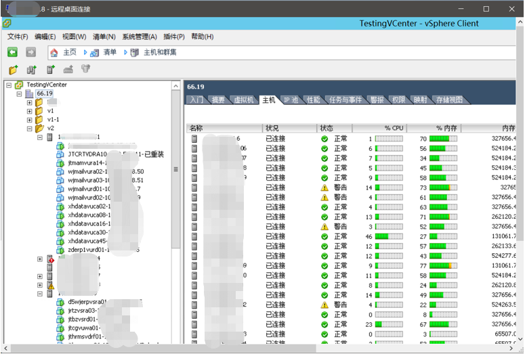Click the TestingVCenter root icon in tree
525x354 pixels.
pos(20,85)
